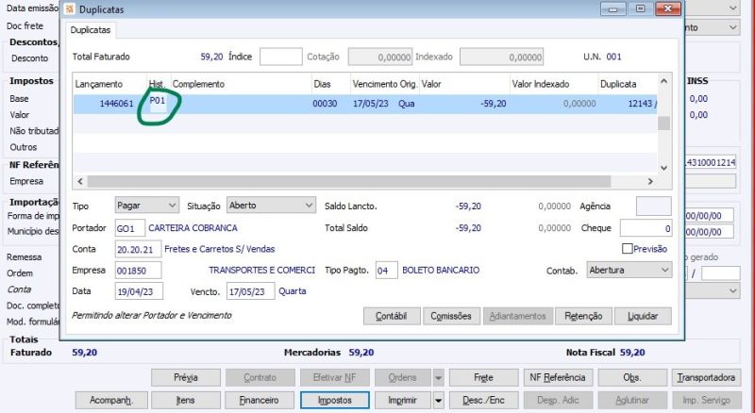Open the Situação dropdown showing Aberto
The height and width of the screenshot is (413, 755).
pyautogui.click(x=271, y=206)
